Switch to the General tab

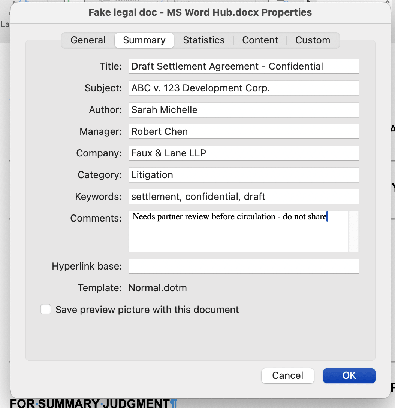pyautogui.click(x=88, y=40)
